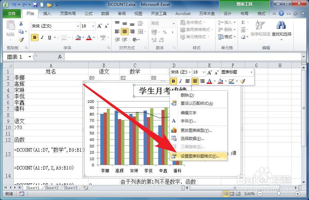This screenshot has height=200, width=309.
Task: Click the mini toolbar font color A
Action: [209, 81]
